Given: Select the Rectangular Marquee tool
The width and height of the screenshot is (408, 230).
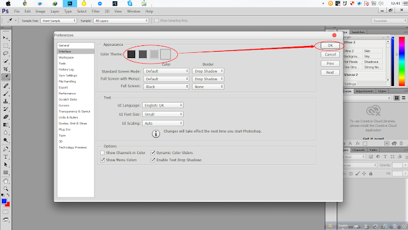Looking at the screenshot, I should tap(6, 46).
